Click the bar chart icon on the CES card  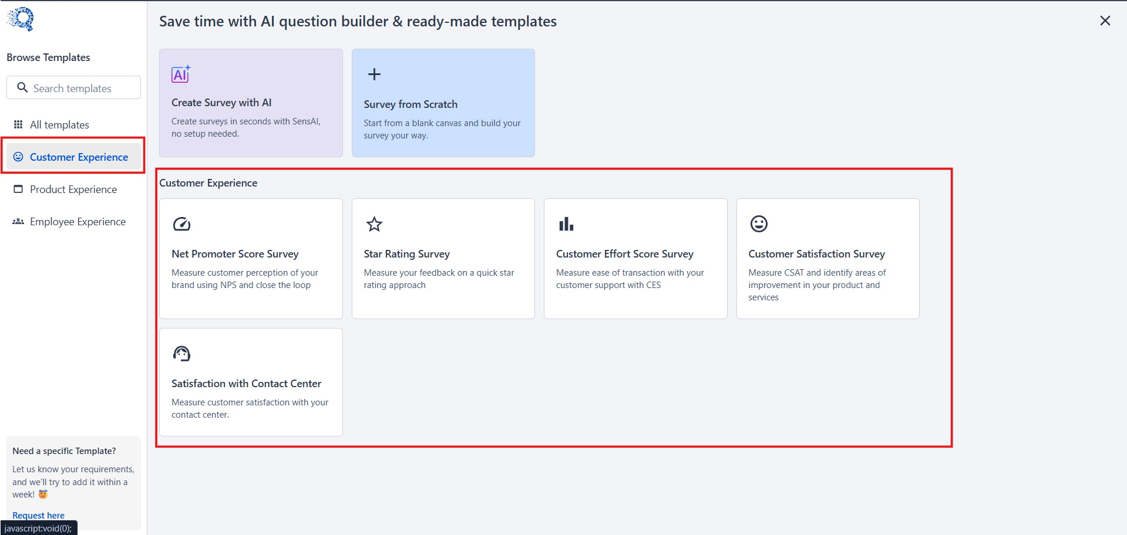tap(566, 224)
